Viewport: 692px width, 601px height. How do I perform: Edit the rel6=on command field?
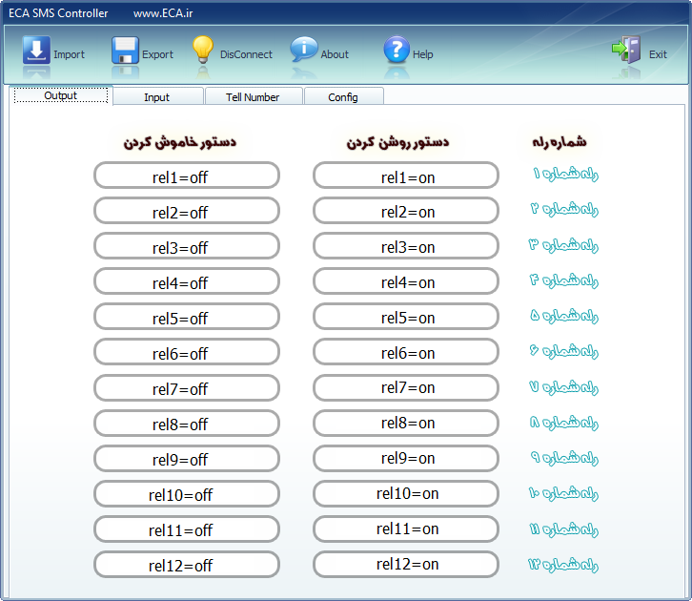click(406, 352)
